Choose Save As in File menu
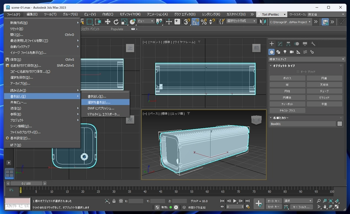 42,66
